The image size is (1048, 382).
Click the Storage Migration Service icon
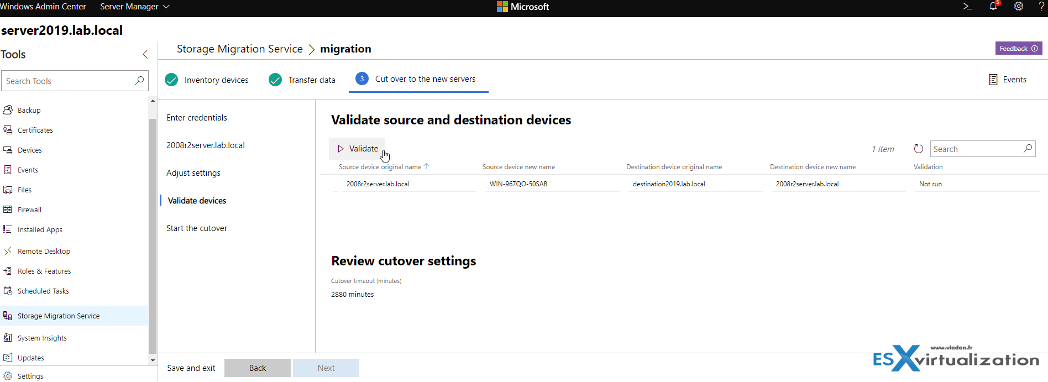(x=8, y=316)
